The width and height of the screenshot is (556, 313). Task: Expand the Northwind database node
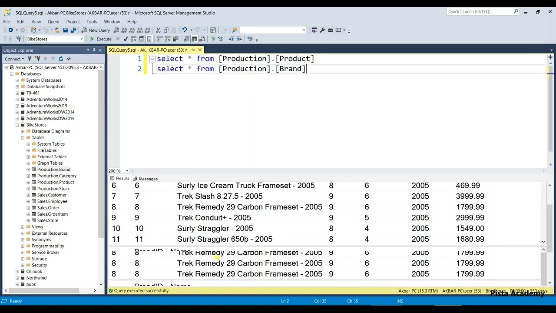[x=17, y=278]
